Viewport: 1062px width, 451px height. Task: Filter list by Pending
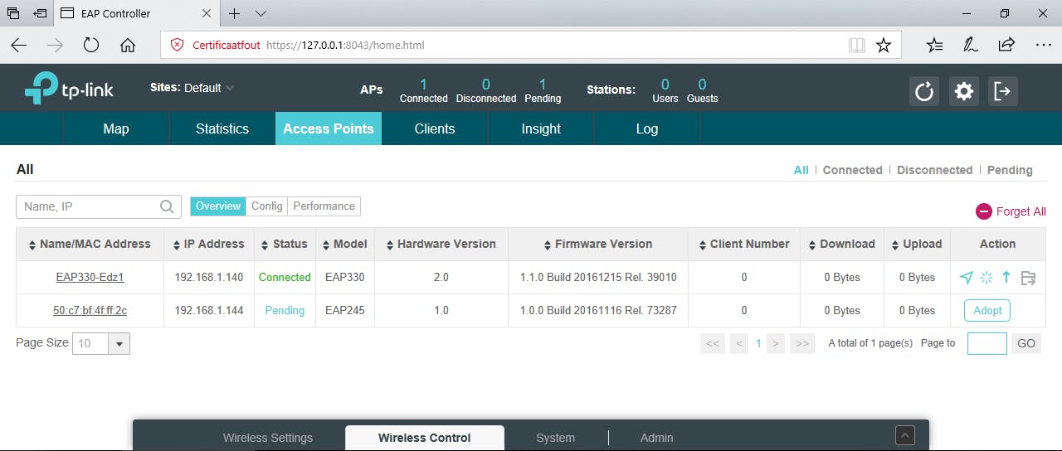pos(1010,170)
